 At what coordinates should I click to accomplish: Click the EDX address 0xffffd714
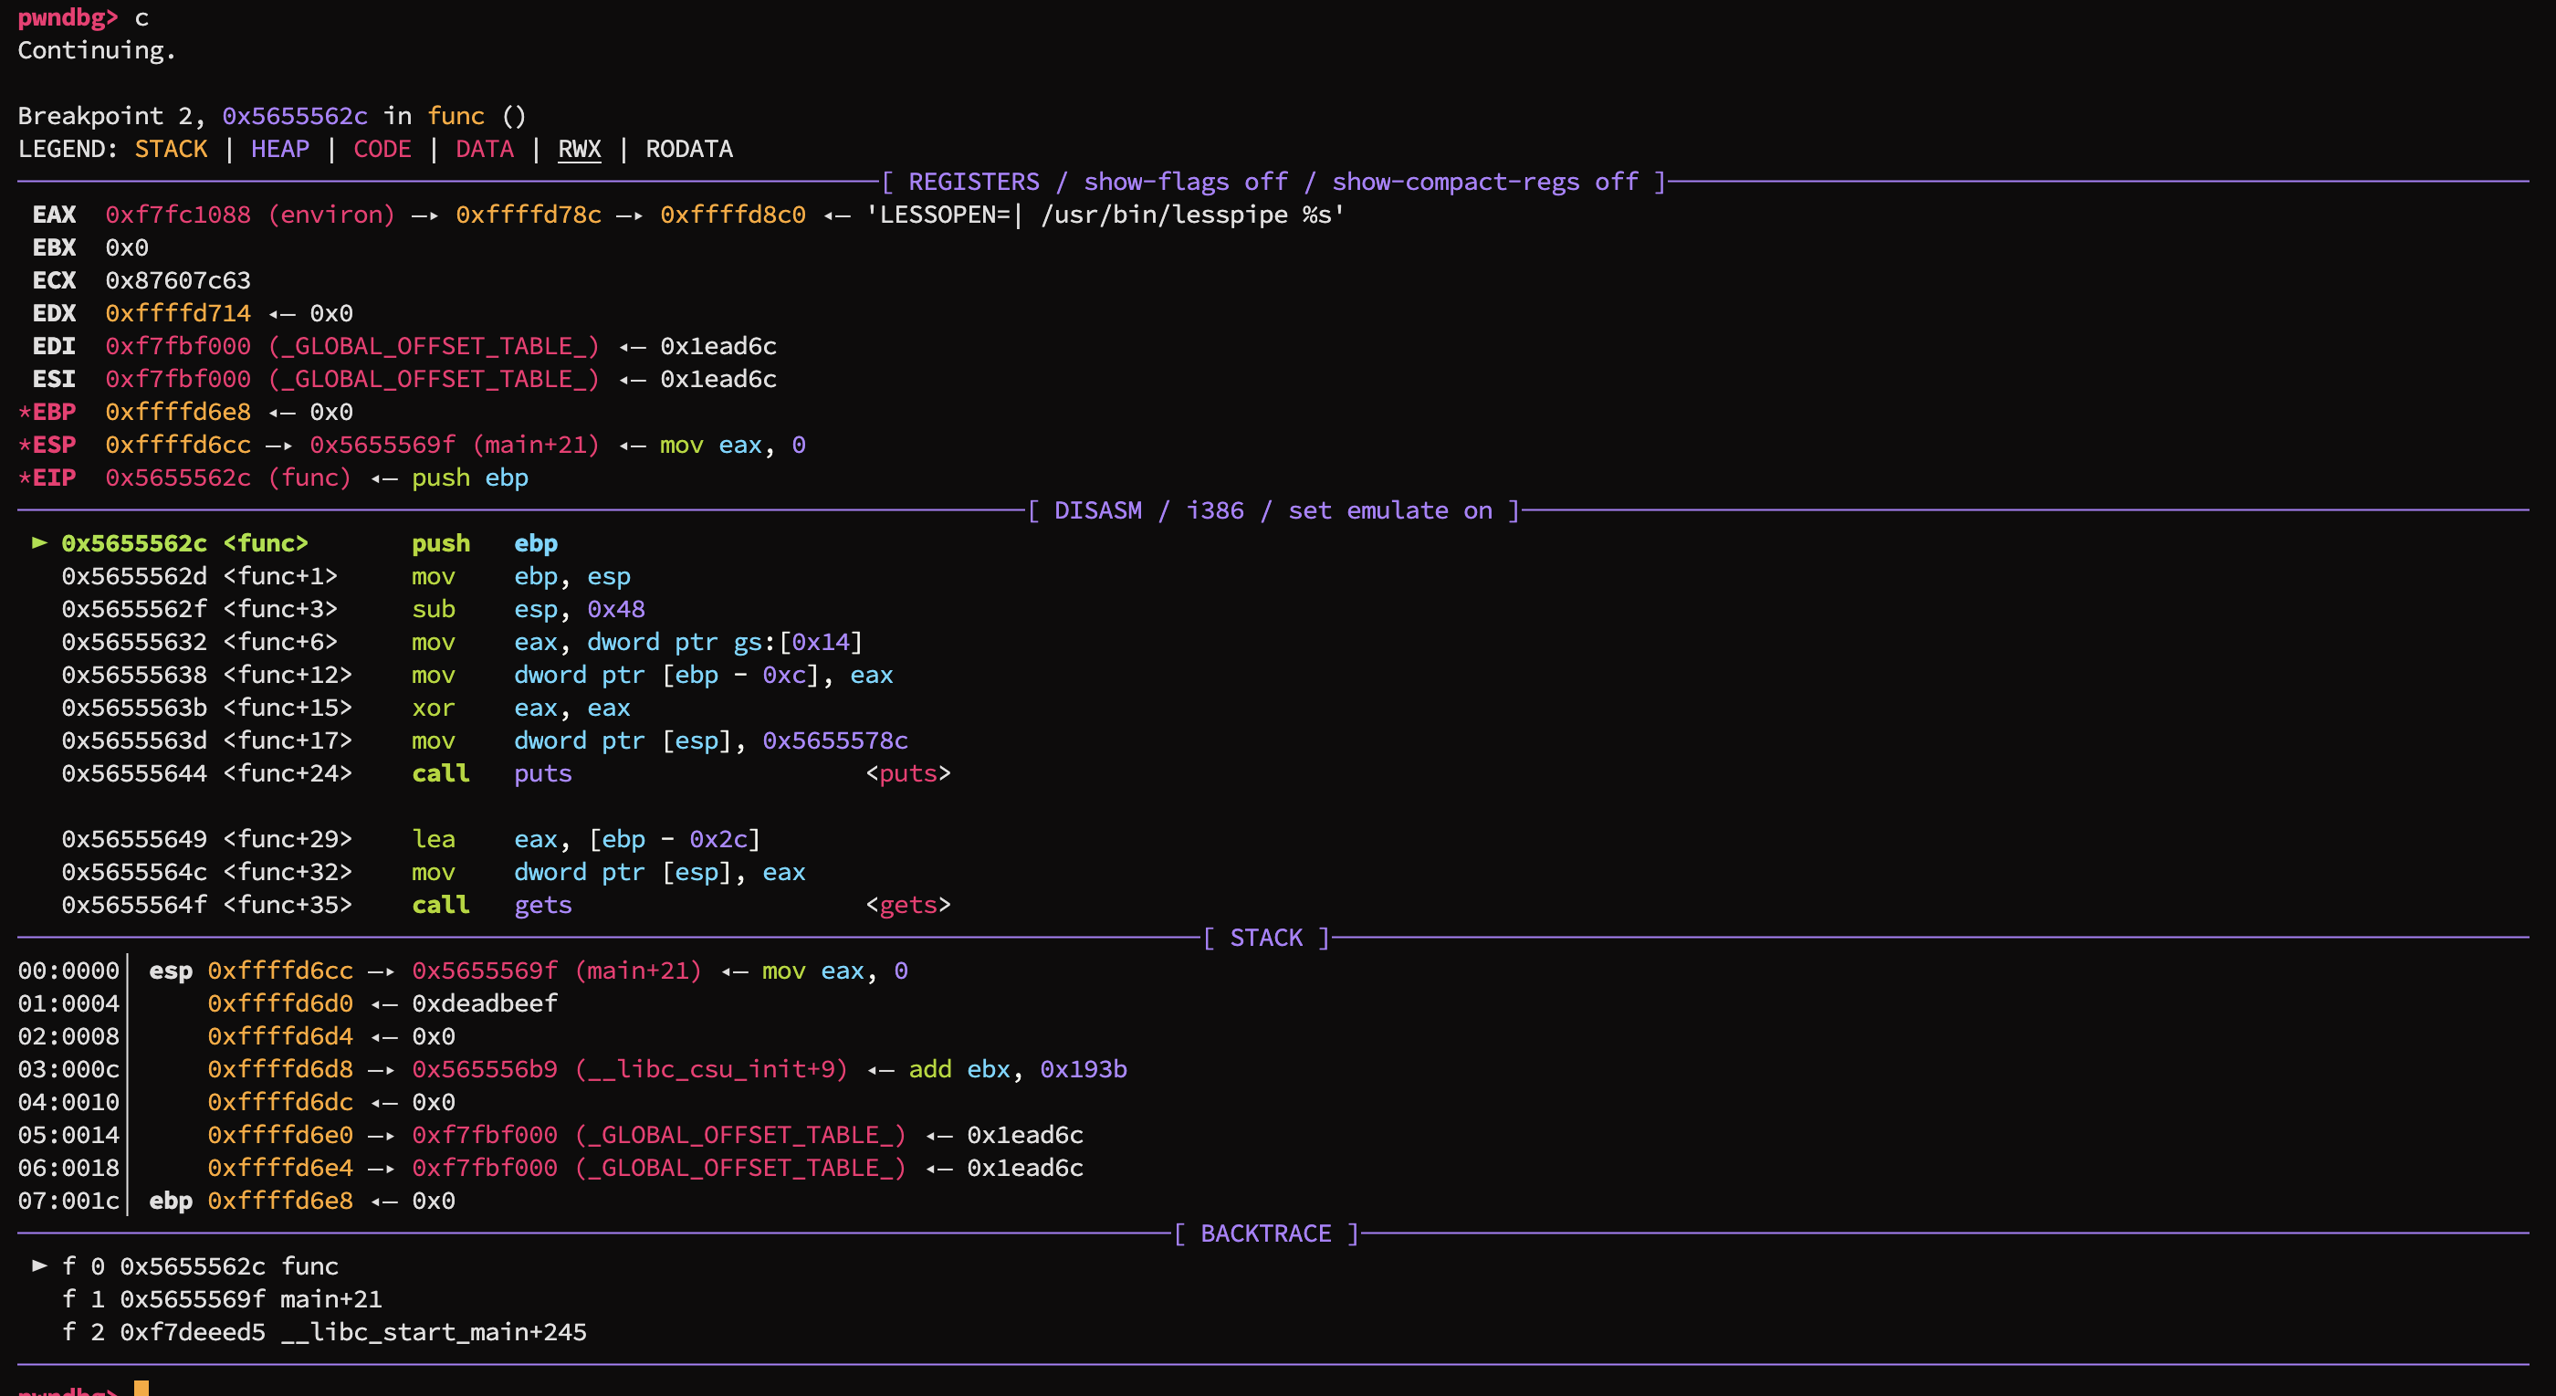178,312
